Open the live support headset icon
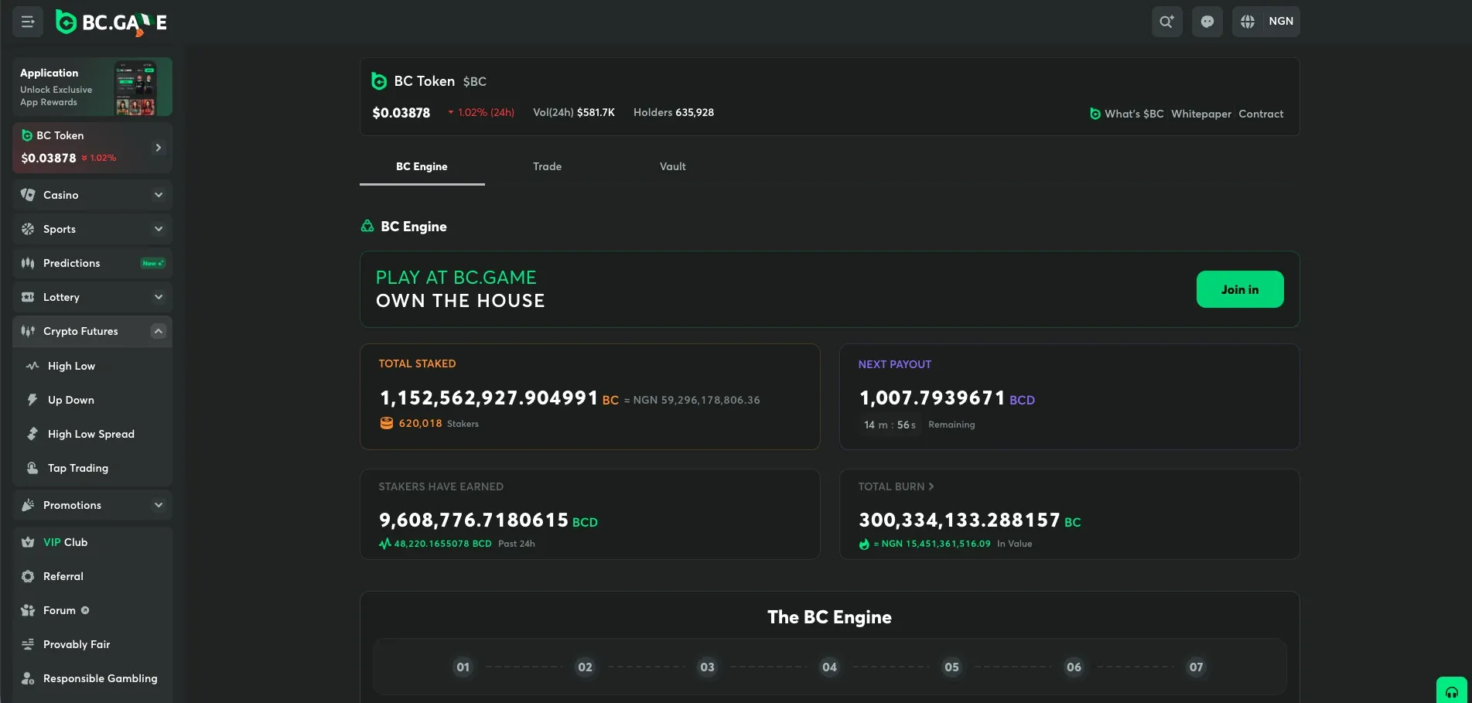The height and width of the screenshot is (703, 1472). click(x=1452, y=692)
